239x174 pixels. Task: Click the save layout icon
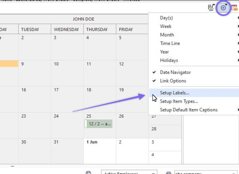point(211,7)
